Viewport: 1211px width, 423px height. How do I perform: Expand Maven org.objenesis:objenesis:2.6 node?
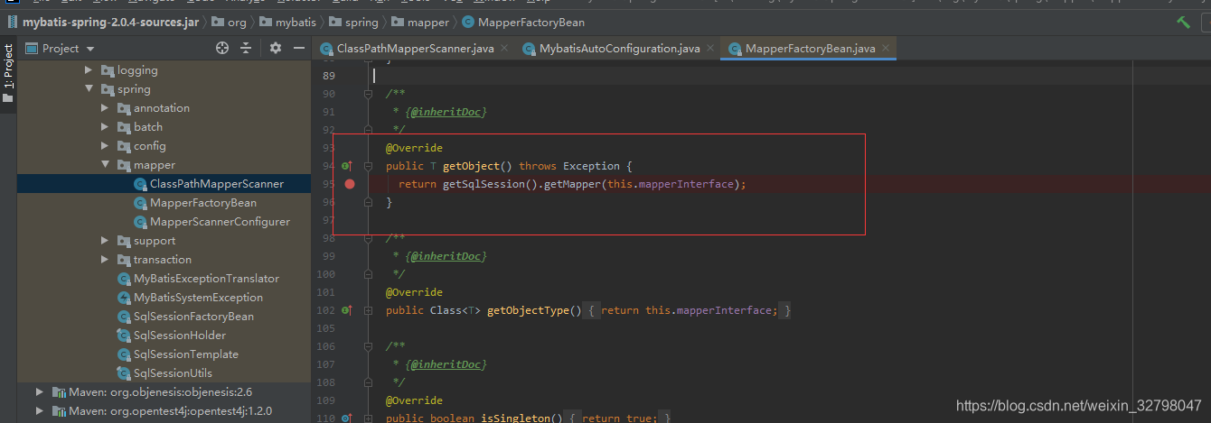click(40, 391)
